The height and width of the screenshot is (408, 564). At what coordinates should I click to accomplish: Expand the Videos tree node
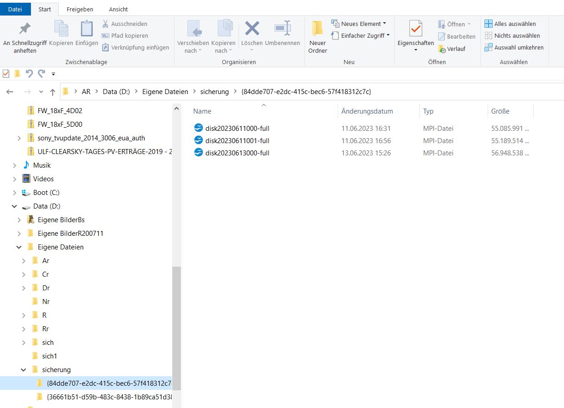point(14,179)
